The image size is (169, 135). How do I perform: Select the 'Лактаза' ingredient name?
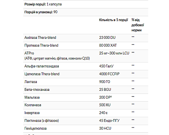pos(31,82)
